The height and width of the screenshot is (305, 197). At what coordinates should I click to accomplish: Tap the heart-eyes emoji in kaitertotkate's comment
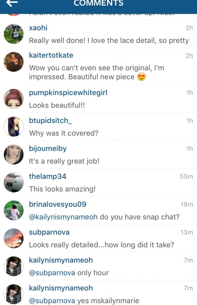point(142,77)
